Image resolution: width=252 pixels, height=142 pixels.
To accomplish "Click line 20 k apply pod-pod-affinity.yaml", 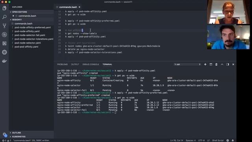I will [x=85, y=37].
